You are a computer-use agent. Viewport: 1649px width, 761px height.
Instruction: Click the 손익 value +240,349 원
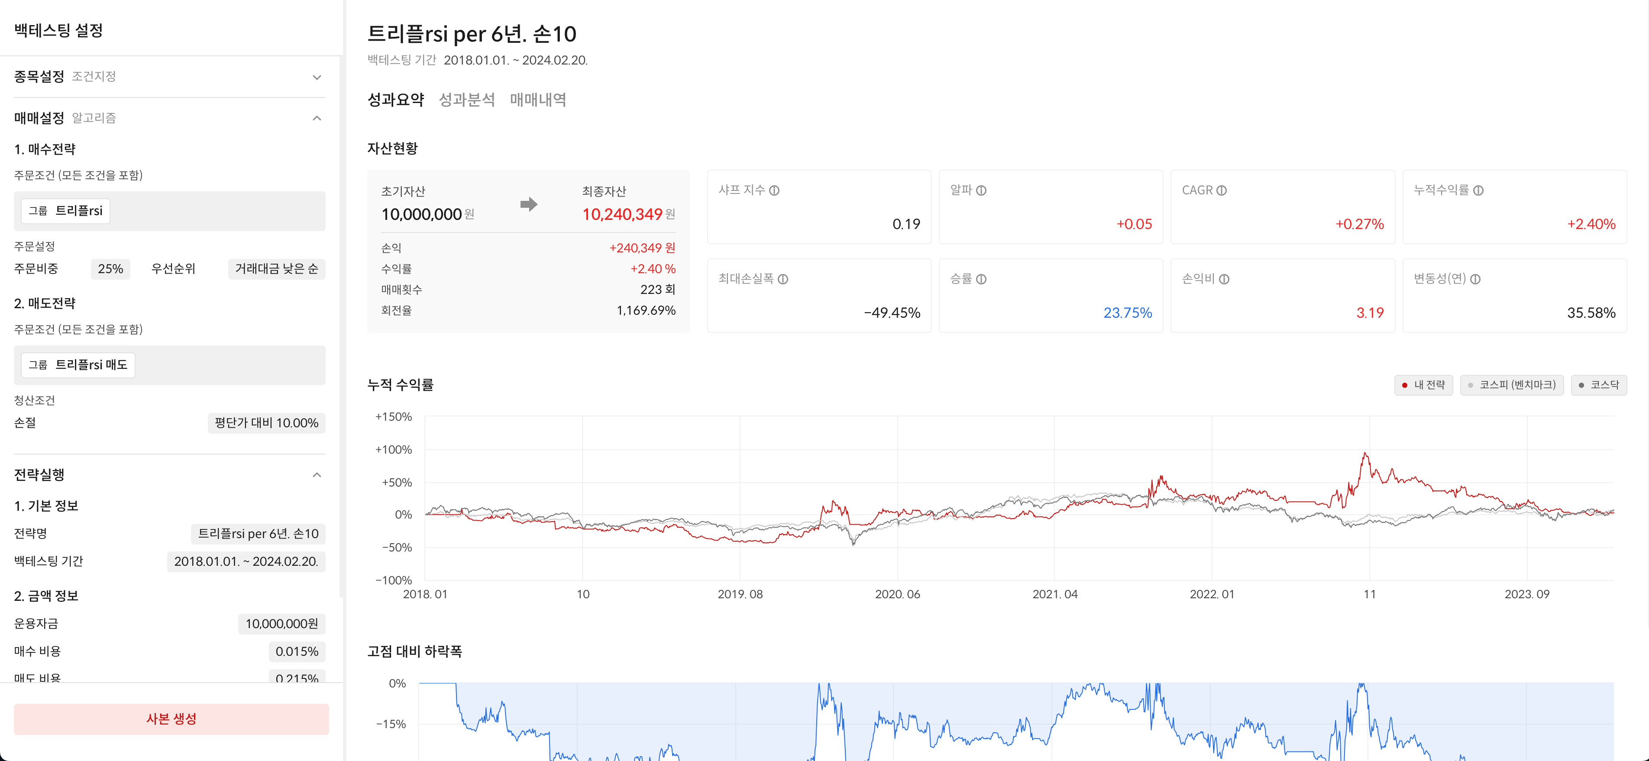(x=642, y=248)
